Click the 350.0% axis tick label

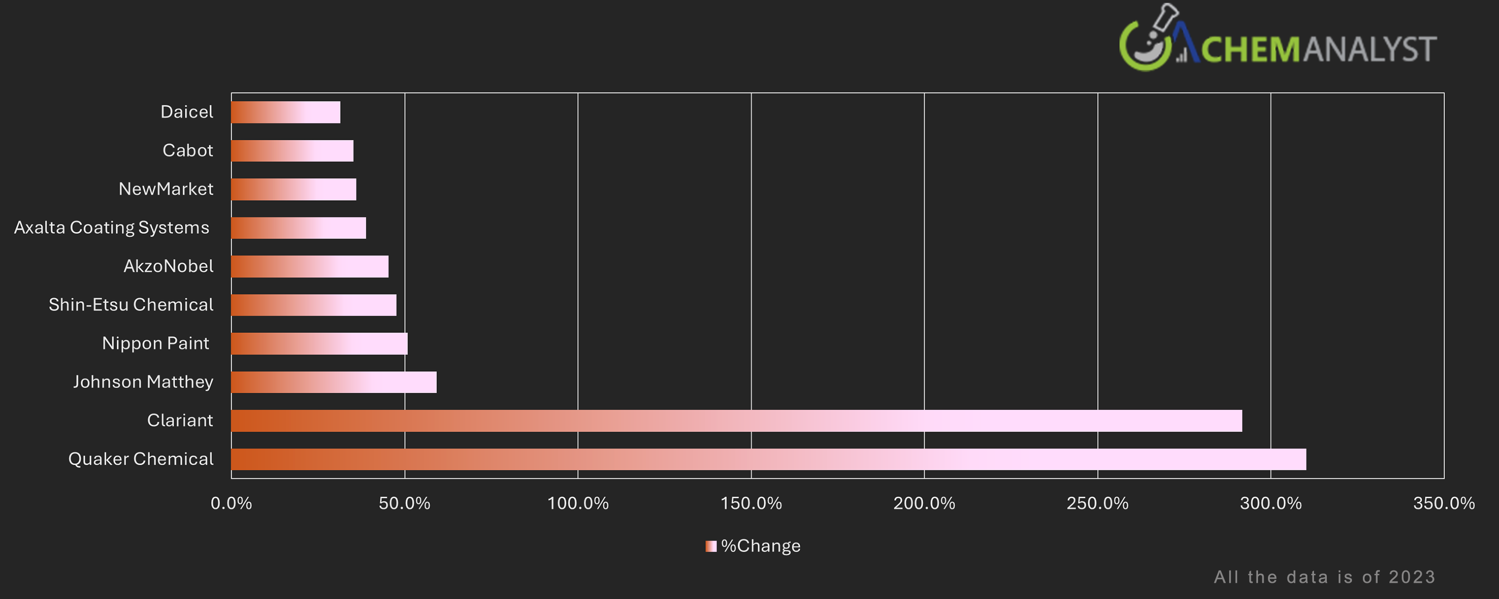(1443, 503)
